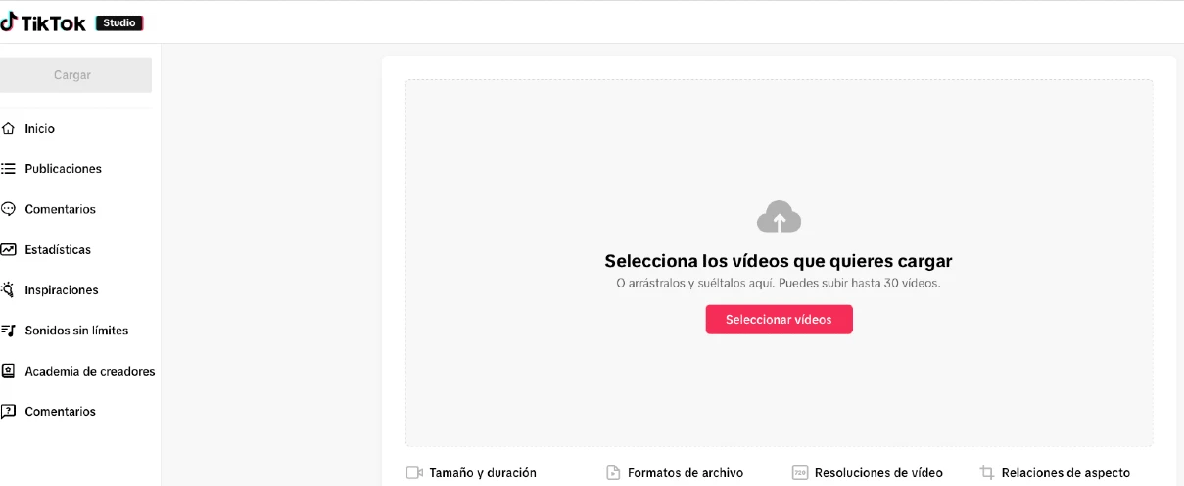Click the Relaciones de aspecto label
Viewport: 1184px width, 486px height.
(1066, 473)
